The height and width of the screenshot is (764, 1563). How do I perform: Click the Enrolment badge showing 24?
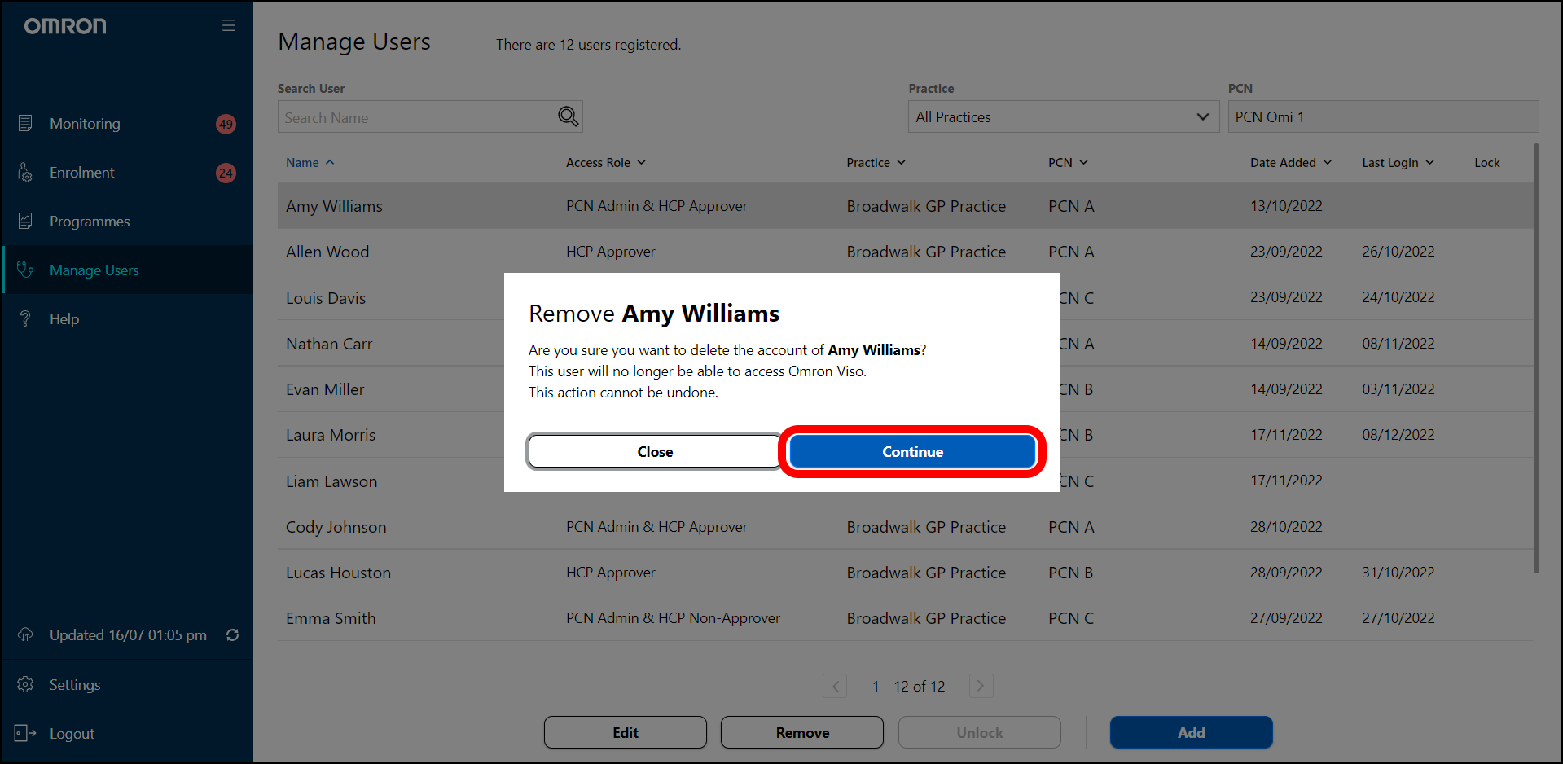click(226, 173)
